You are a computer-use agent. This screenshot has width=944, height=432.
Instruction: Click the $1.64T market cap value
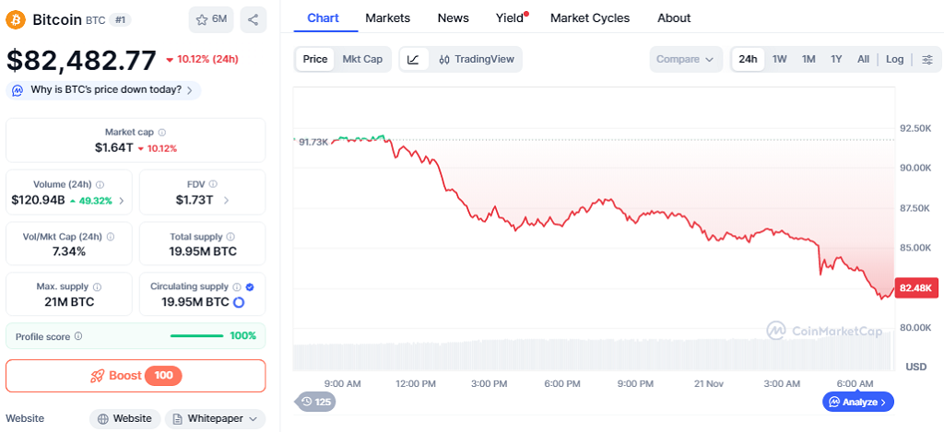tap(113, 147)
